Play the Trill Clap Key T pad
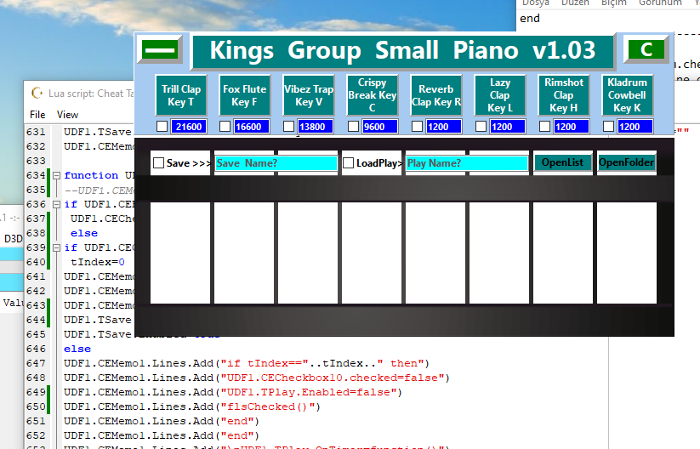The image size is (700, 449). pyautogui.click(x=181, y=95)
